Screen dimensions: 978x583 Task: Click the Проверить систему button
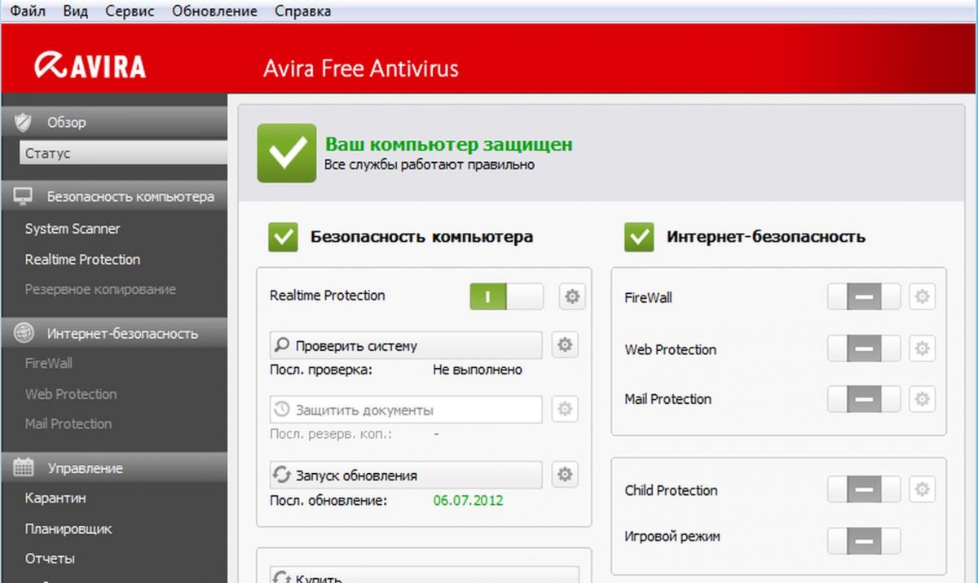[405, 345]
